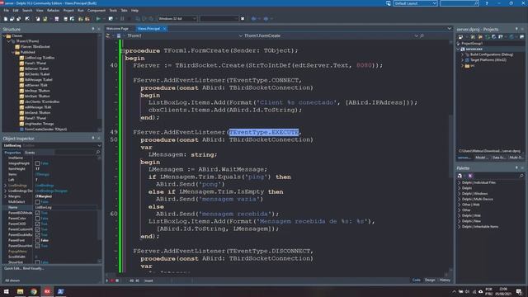Click the search icon in the code editor header

[422, 35]
